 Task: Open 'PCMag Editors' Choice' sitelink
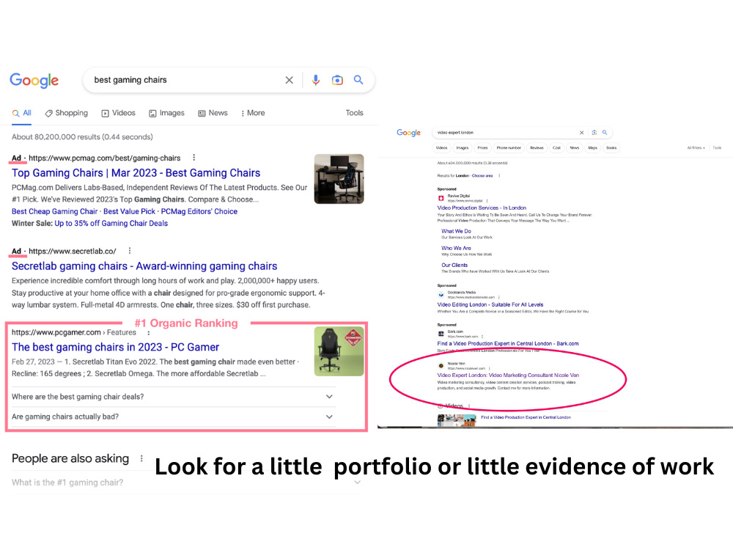199,211
